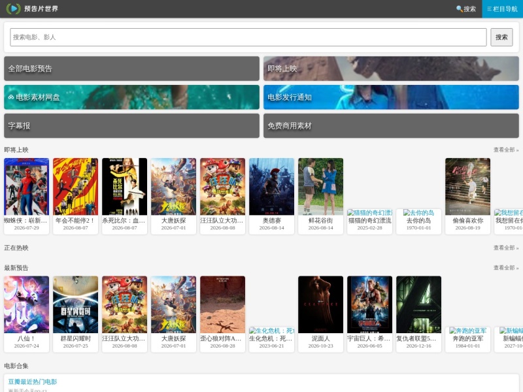Open the 全部电影预告 banner
This screenshot has height=392, width=523.
point(131,69)
